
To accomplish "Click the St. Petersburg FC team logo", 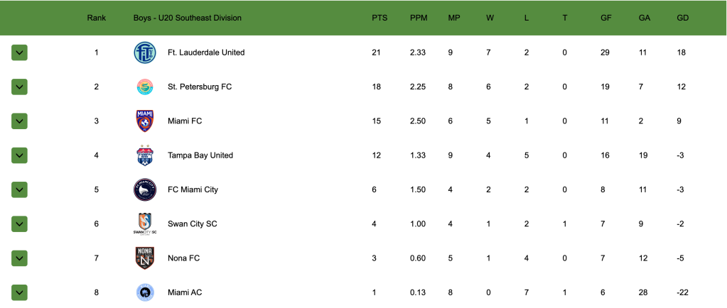I will [145, 87].
